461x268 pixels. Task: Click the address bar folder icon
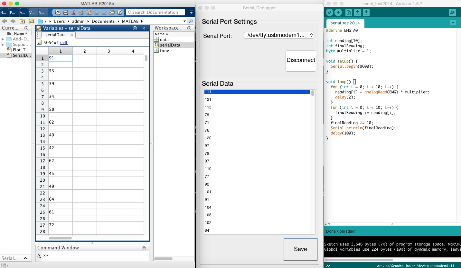(x=40, y=21)
